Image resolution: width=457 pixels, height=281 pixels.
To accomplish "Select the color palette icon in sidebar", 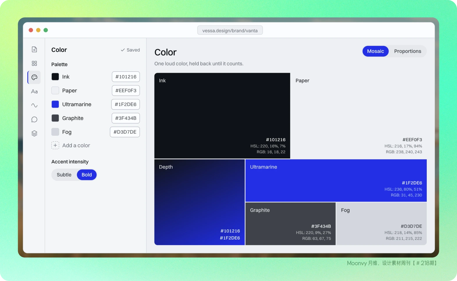I will coord(34,77).
